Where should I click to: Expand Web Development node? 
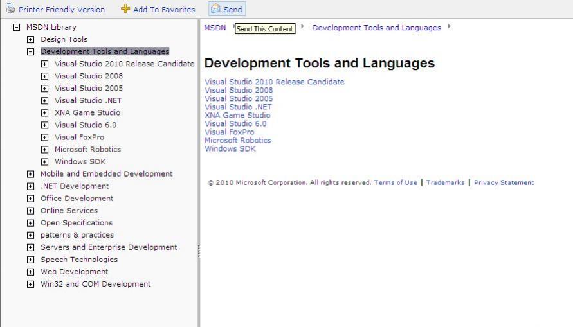pos(31,272)
